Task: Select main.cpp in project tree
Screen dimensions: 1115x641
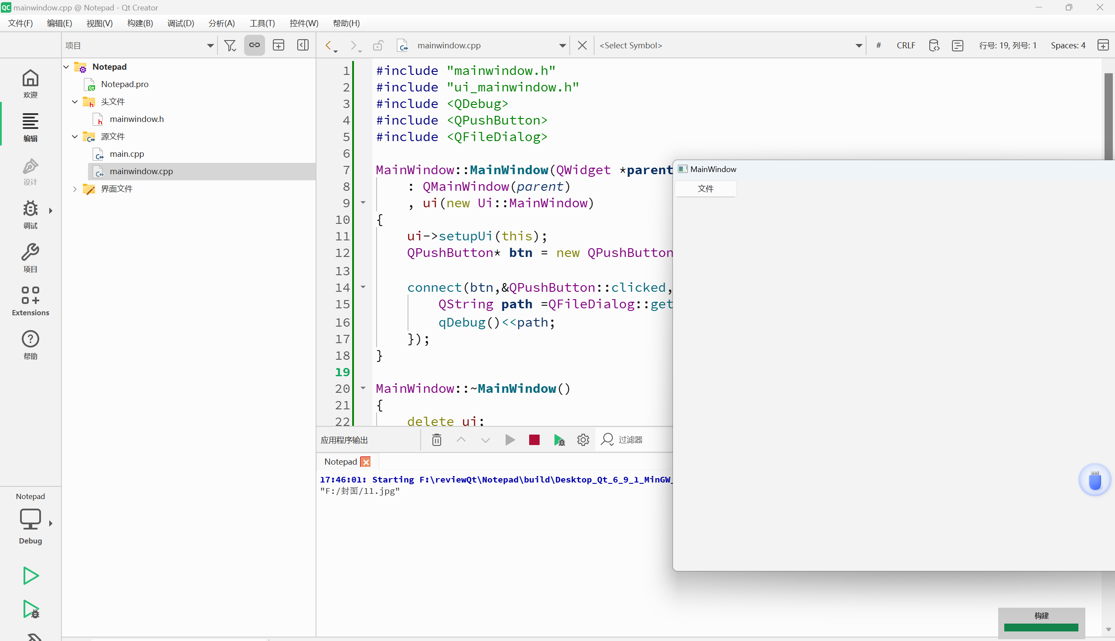Action: 127,154
